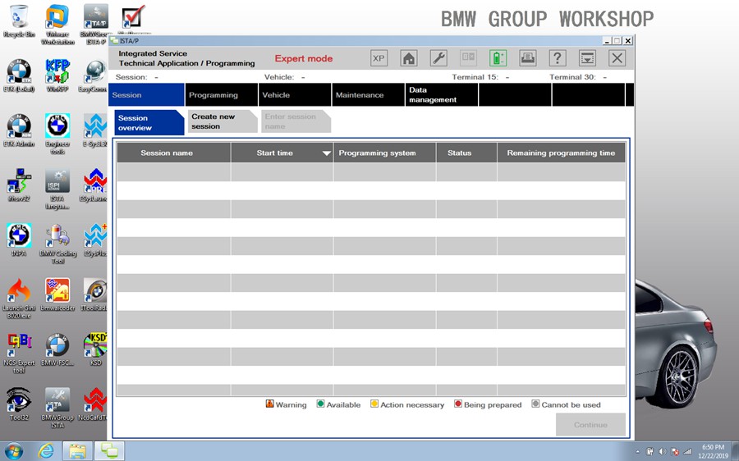Go to Home via house icon
Screen dimensions: 739x461
click(x=409, y=58)
